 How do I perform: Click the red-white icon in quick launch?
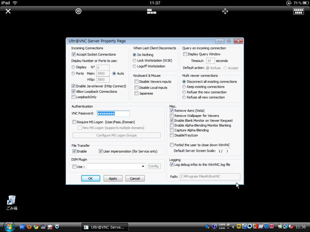click(x=50, y=227)
